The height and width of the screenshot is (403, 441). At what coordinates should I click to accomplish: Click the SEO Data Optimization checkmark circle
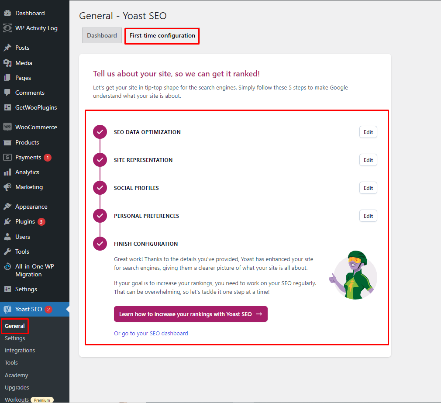100,132
